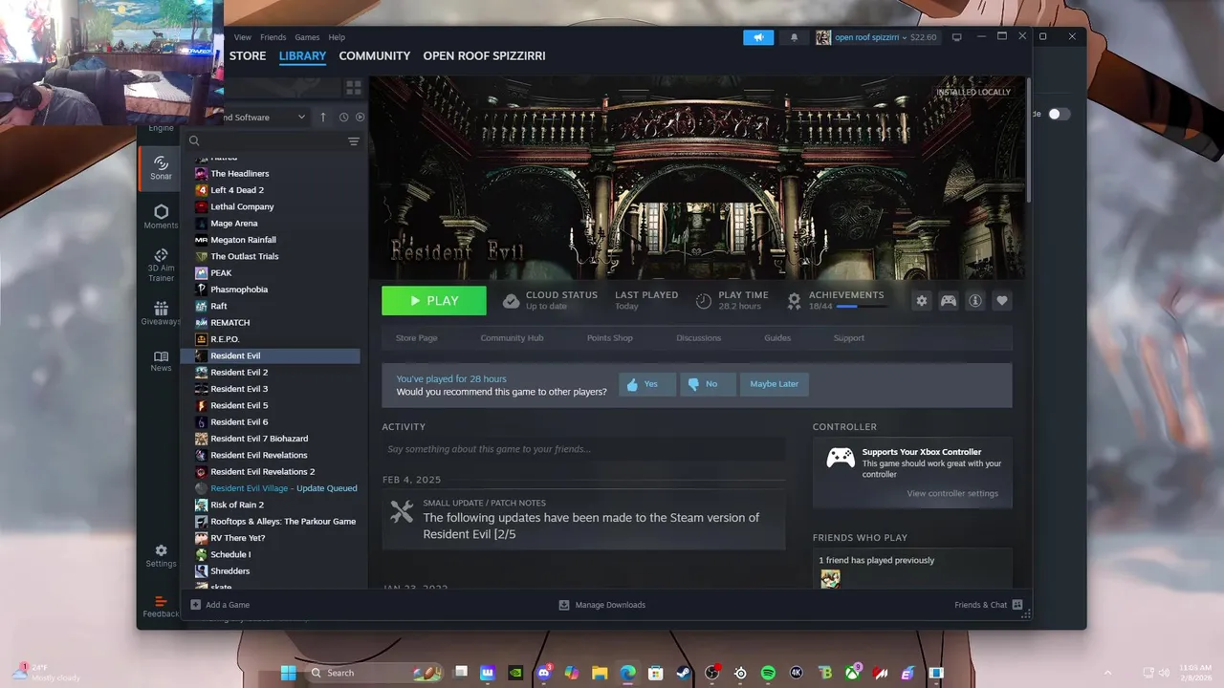Open the Points Shop link

(610, 338)
